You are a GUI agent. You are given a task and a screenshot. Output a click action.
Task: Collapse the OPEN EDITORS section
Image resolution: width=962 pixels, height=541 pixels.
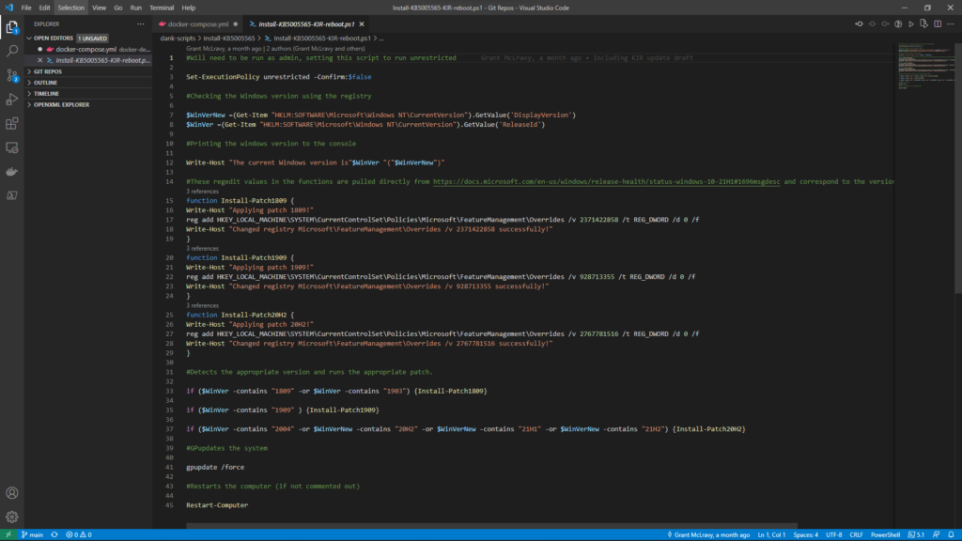pyautogui.click(x=54, y=39)
